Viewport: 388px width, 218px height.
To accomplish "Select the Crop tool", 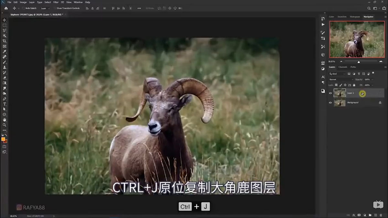I will 4,40.
